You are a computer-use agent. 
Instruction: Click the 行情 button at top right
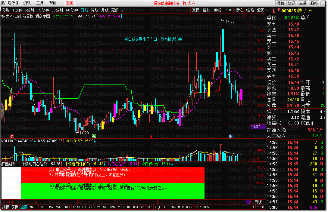tap(280, 3)
